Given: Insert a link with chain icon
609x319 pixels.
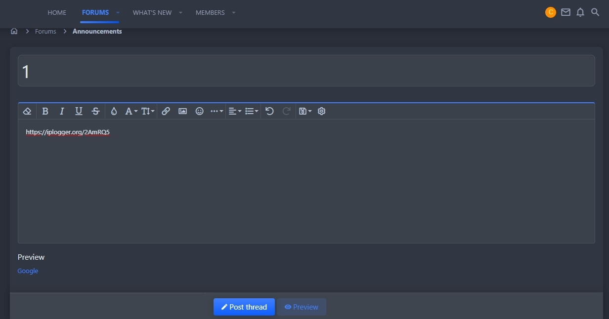Looking at the screenshot, I should coord(166,111).
